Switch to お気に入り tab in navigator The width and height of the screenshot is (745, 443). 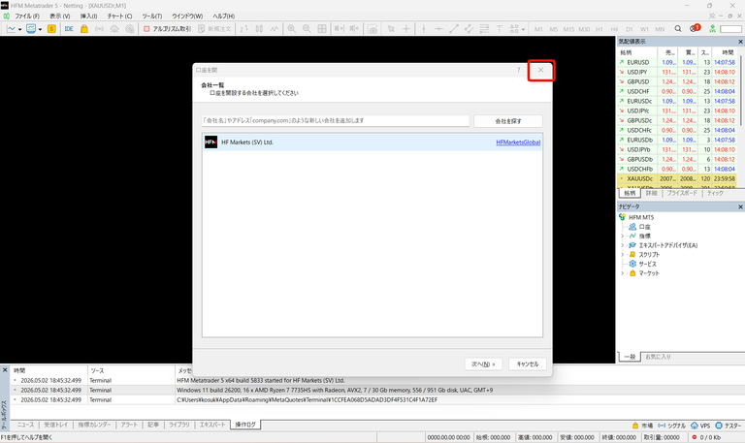658,357
